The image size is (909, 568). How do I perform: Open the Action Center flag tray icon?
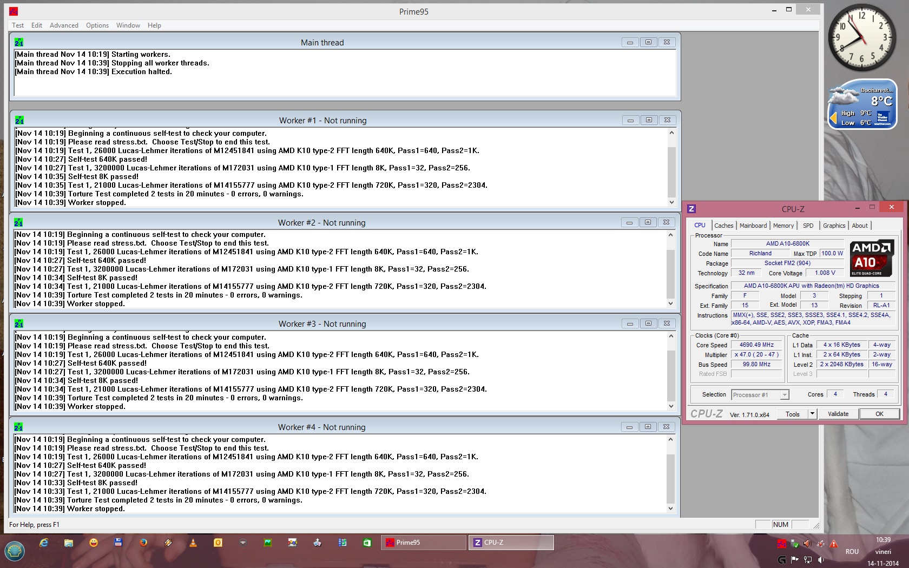coord(794,559)
